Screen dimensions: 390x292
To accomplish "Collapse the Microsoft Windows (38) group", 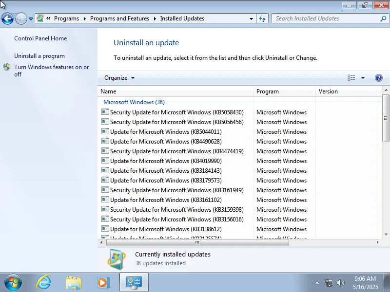I will coord(134,102).
